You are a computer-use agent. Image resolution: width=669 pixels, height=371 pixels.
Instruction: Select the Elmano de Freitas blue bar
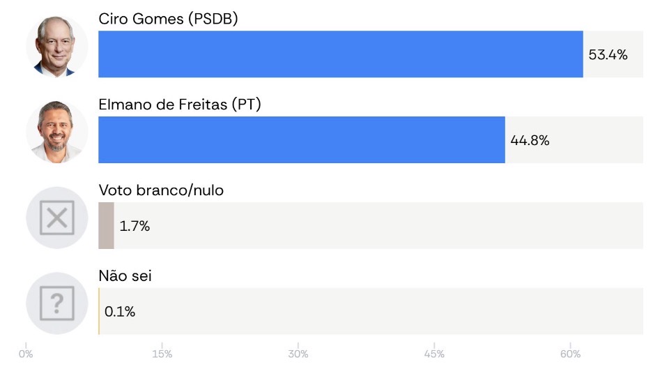[x=302, y=139]
